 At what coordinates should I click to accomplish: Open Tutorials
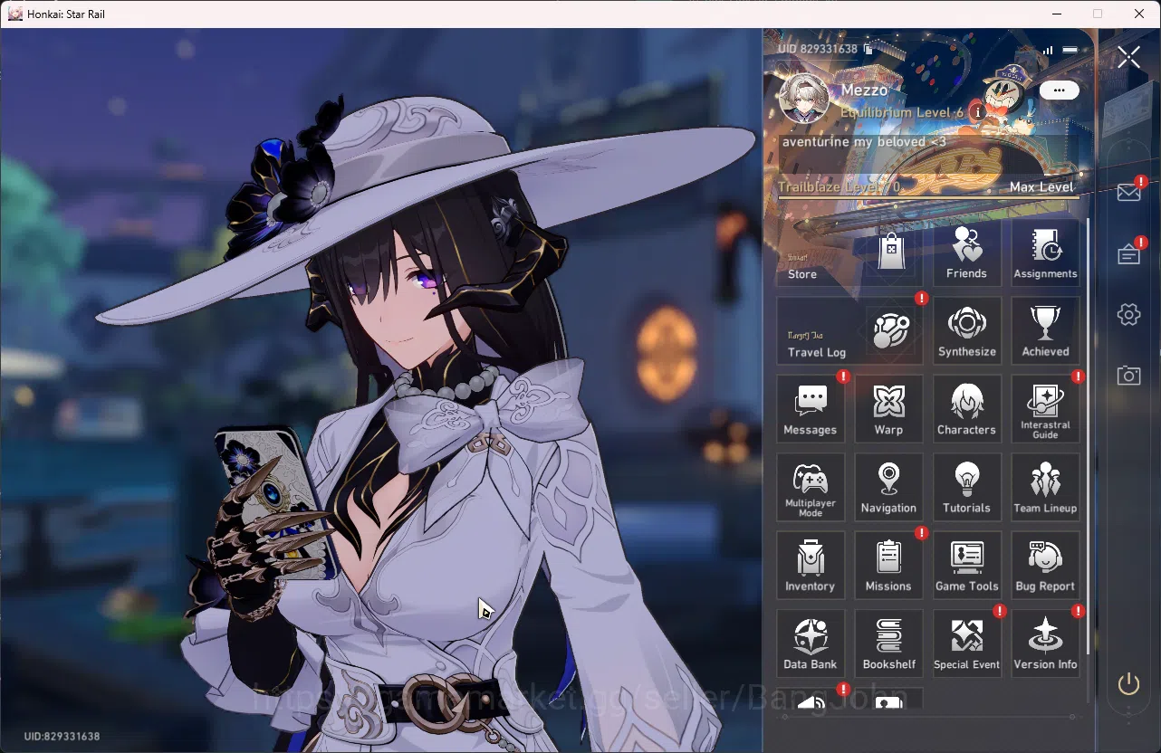(x=967, y=487)
